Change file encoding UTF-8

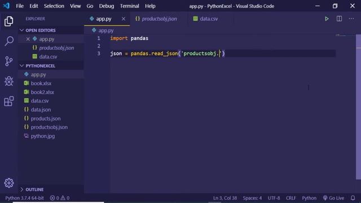click(274, 198)
